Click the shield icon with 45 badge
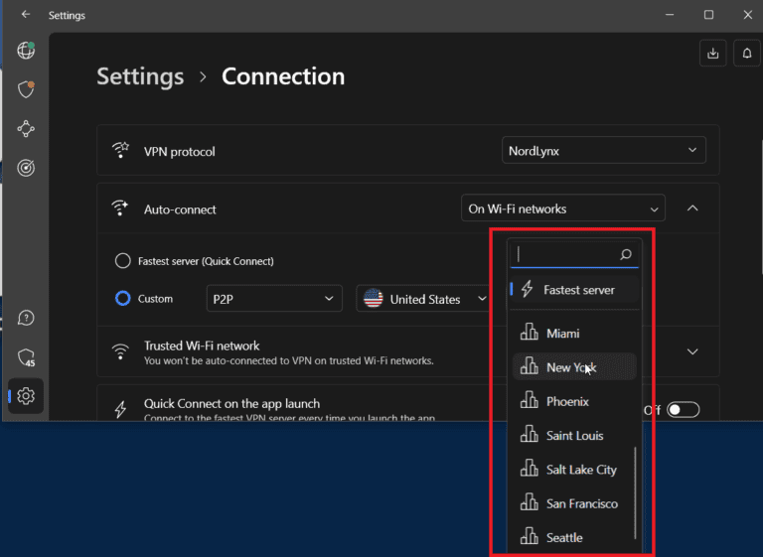Image resolution: width=763 pixels, height=557 pixels. click(26, 357)
